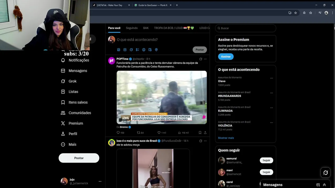Open account menu next to juju
Viewport: 335px width, 188px height.
[x=100, y=181]
